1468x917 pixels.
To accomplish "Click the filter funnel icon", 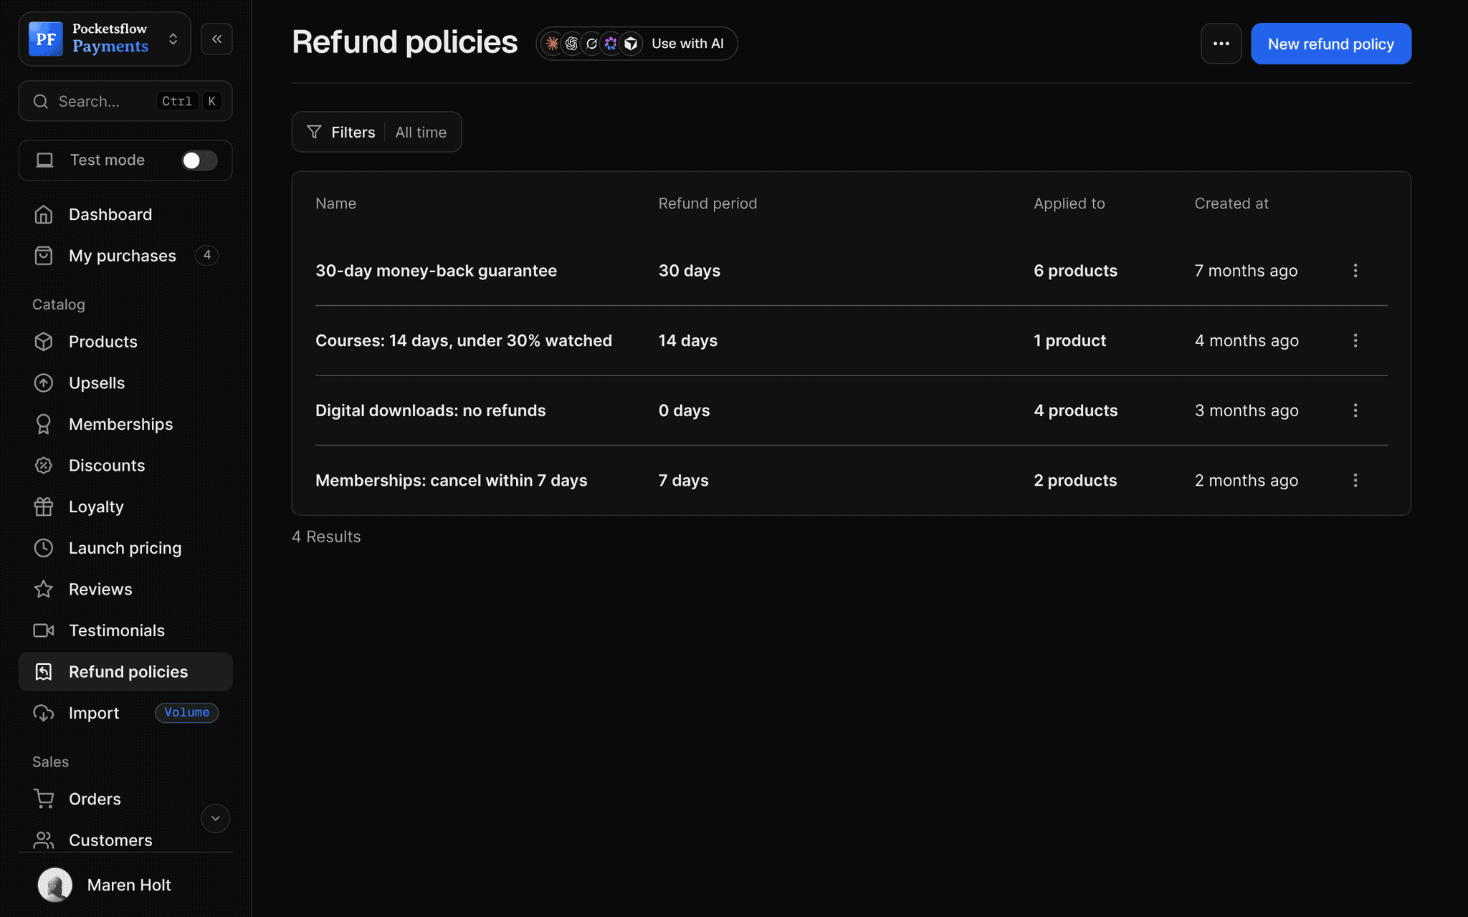I will [314, 132].
